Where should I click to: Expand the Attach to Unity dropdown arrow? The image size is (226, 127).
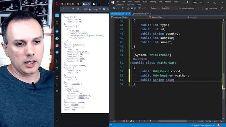click(195, 8)
